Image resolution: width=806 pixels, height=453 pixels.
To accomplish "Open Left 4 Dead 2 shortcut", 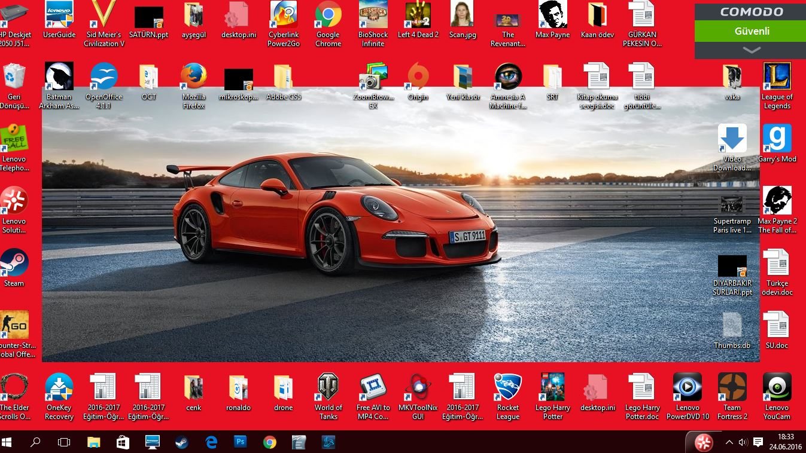I will 418,20.
